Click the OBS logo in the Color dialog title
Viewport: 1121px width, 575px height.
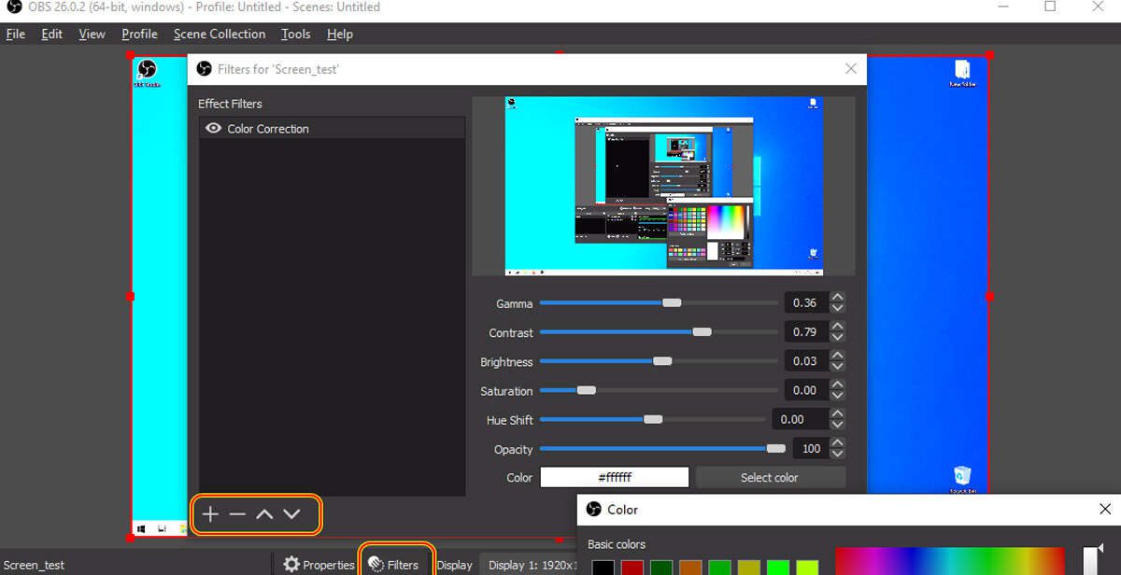593,510
